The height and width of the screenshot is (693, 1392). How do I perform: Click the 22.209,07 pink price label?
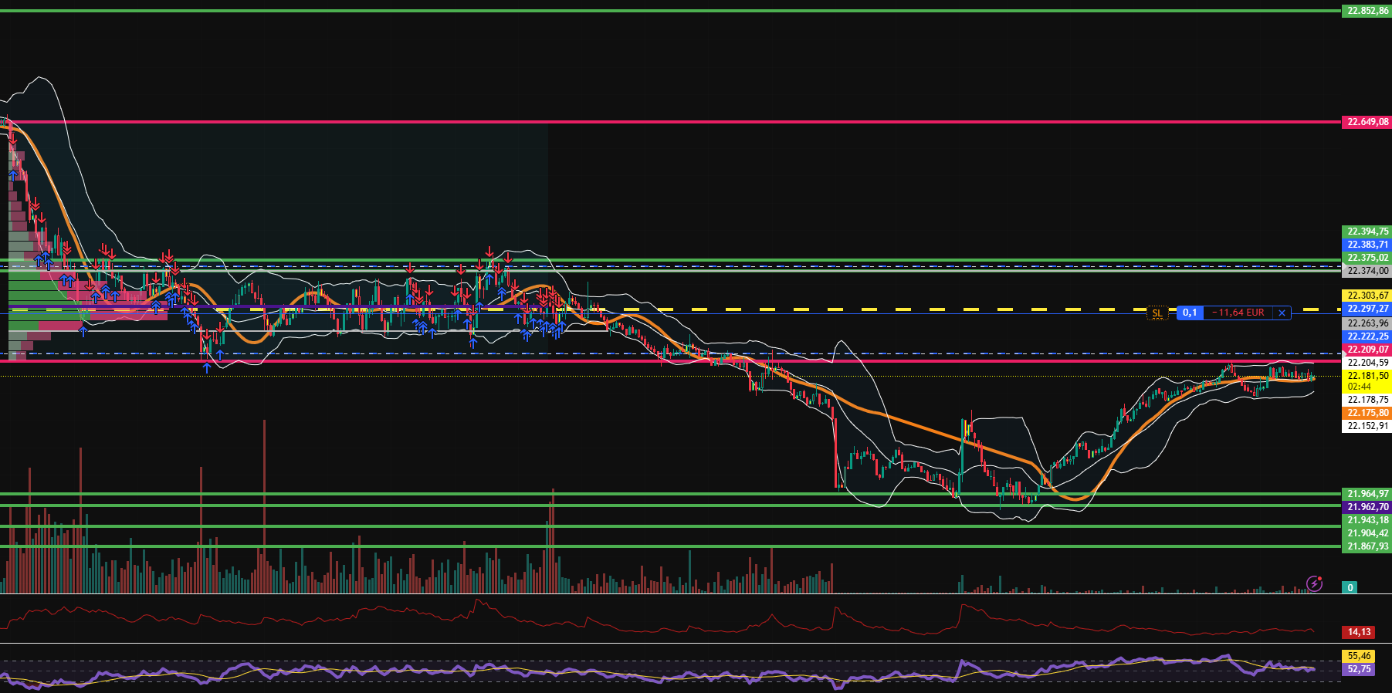point(1367,350)
